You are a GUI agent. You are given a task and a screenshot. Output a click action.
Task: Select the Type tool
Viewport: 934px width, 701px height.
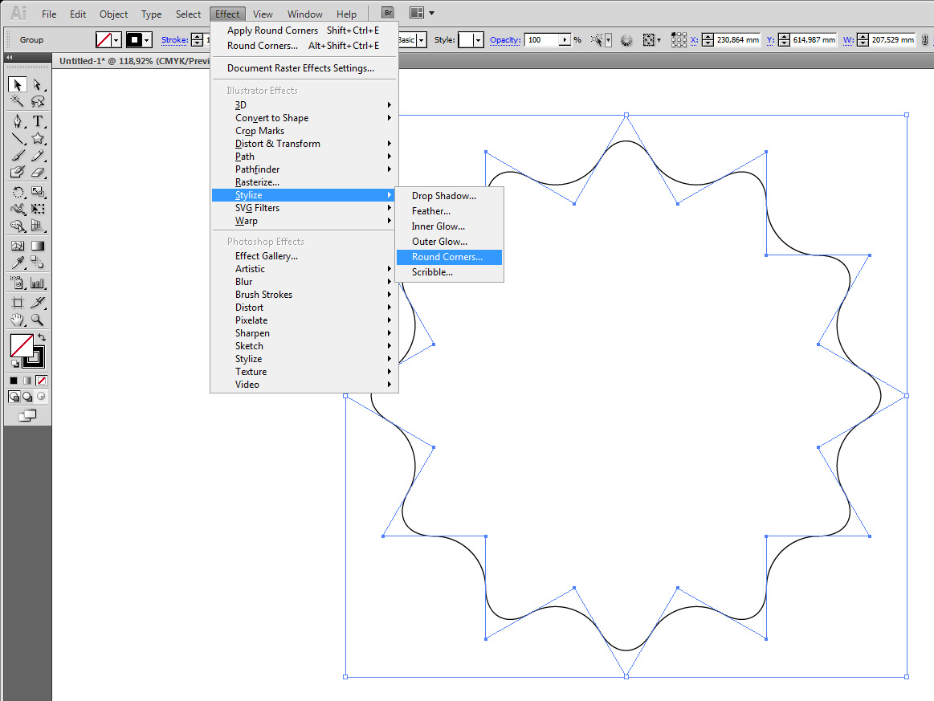point(37,121)
